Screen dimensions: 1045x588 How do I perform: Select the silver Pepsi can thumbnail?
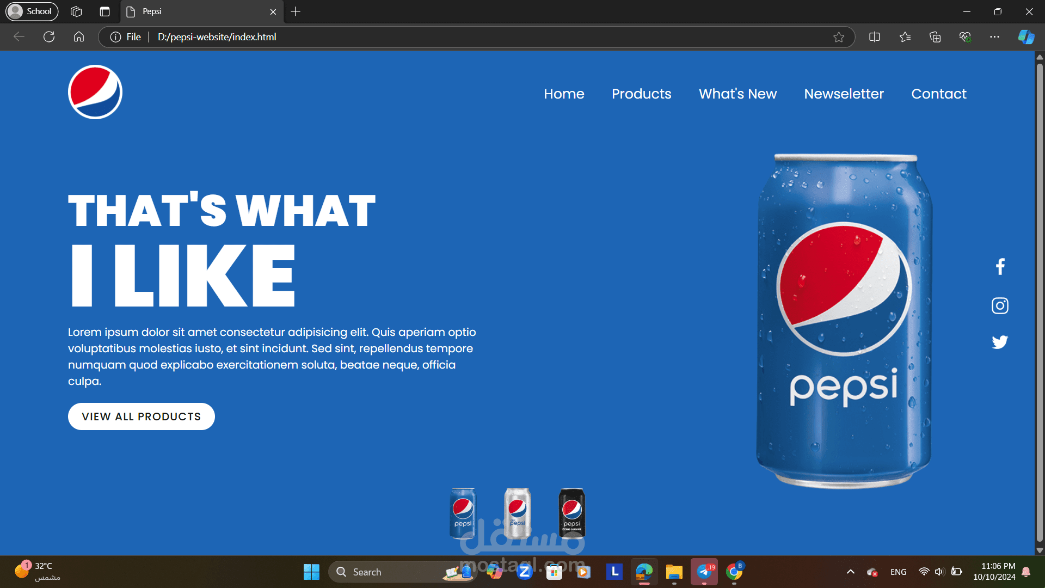(x=518, y=513)
